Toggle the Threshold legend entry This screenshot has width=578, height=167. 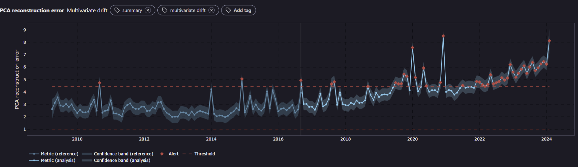tap(204, 154)
